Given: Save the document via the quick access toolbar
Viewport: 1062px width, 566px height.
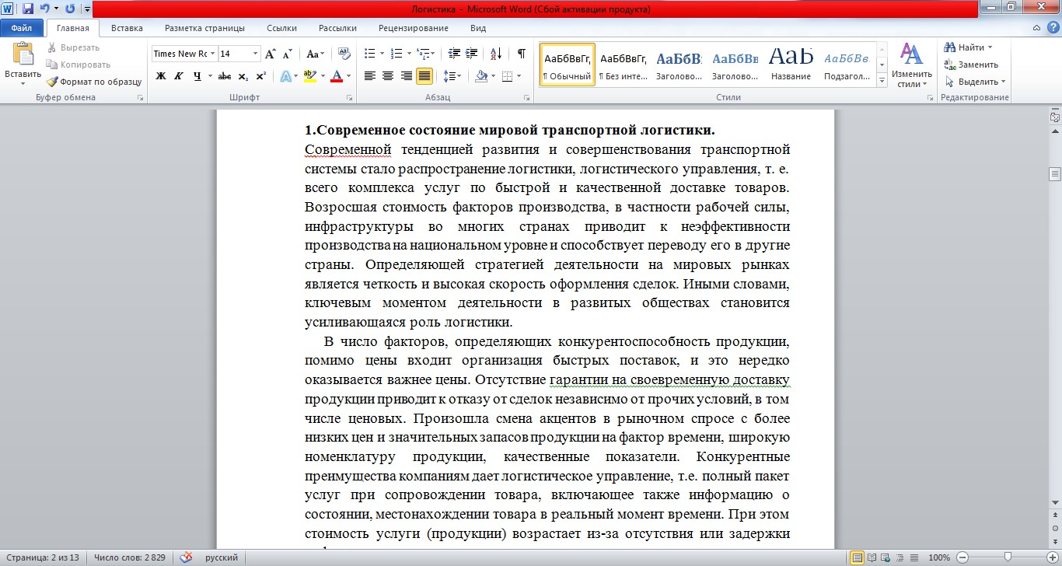Looking at the screenshot, I should 28,9.
